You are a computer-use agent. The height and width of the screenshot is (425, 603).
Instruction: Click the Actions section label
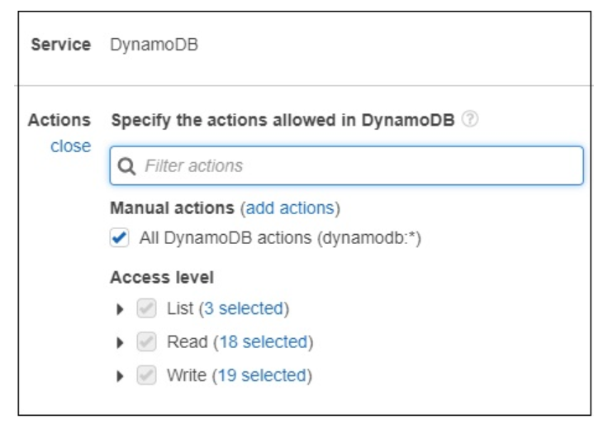59,120
